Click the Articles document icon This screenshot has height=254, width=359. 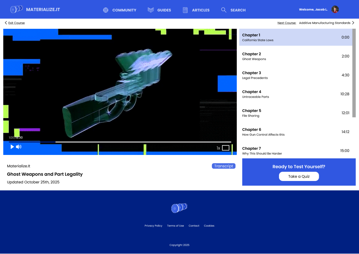[185, 10]
